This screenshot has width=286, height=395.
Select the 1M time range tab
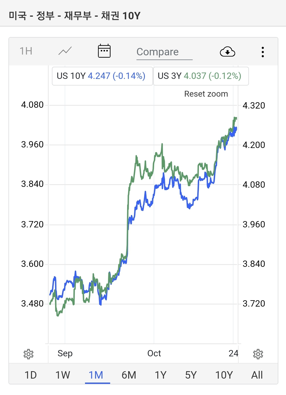[96, 375]
